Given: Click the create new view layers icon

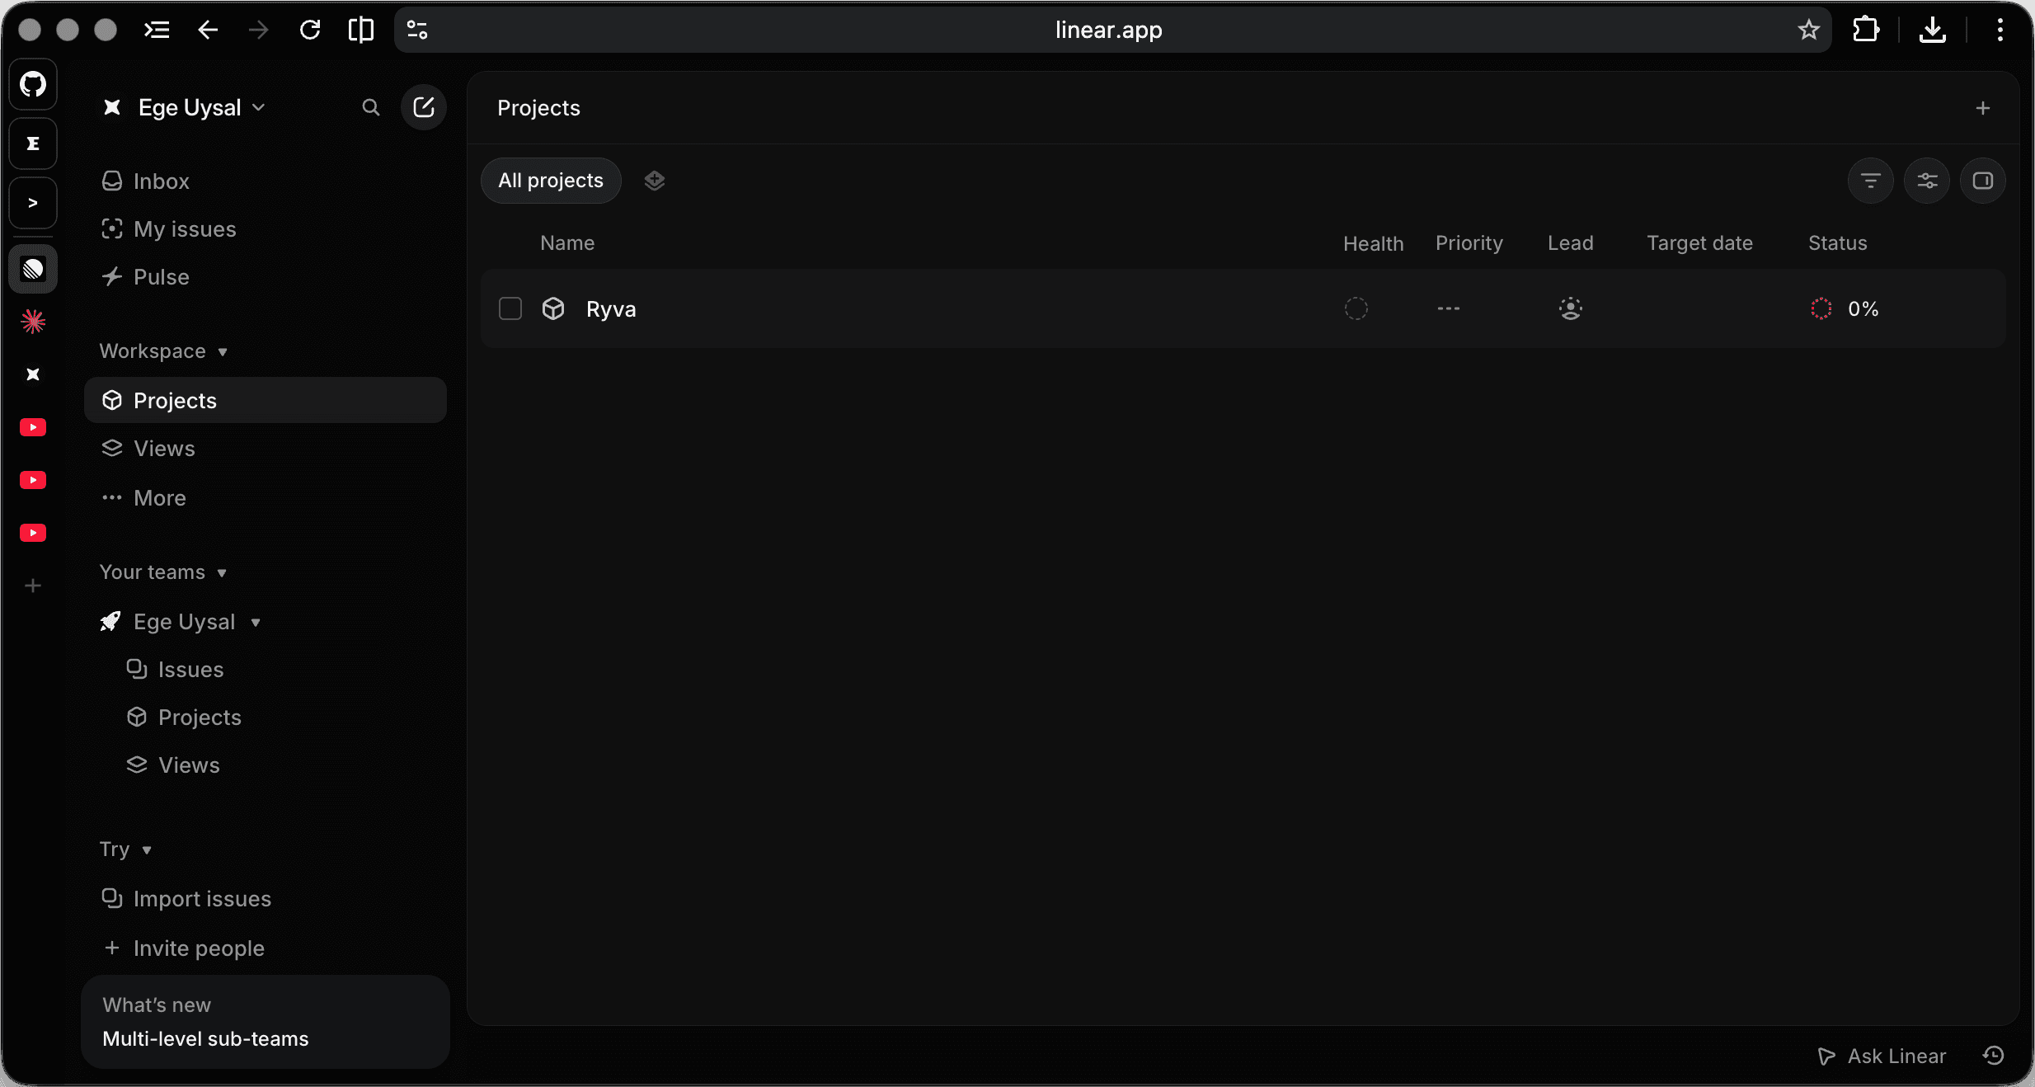Looking at the screenshot, I should pyautogui.click(x=654, y=181).
